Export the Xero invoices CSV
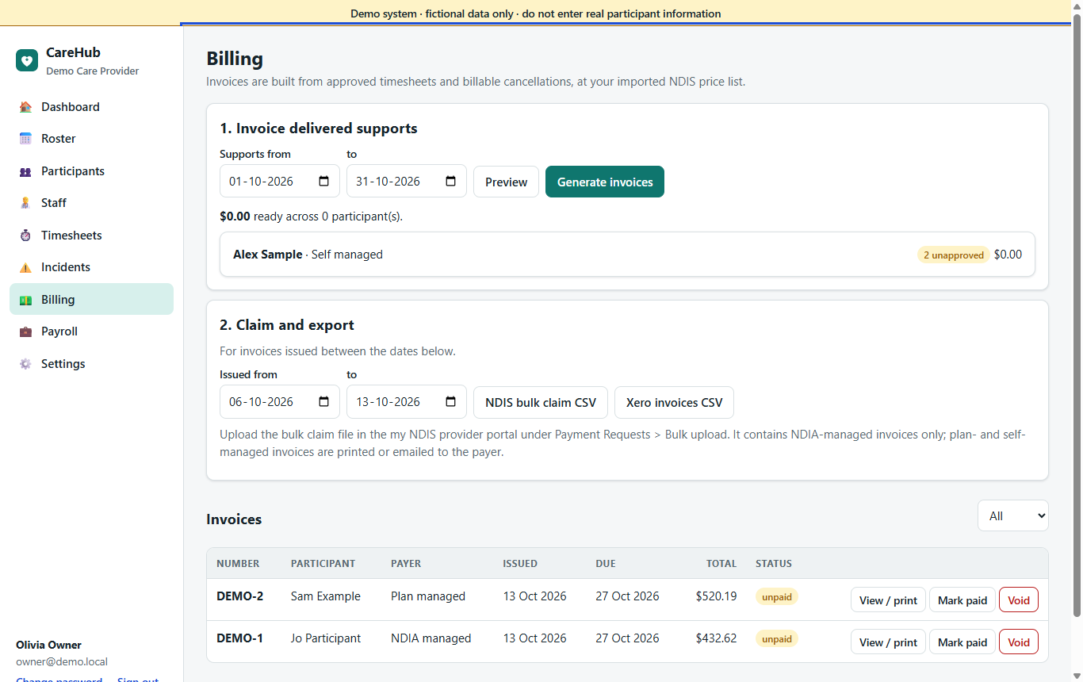 pyautogui.click(x=674, y=402)
